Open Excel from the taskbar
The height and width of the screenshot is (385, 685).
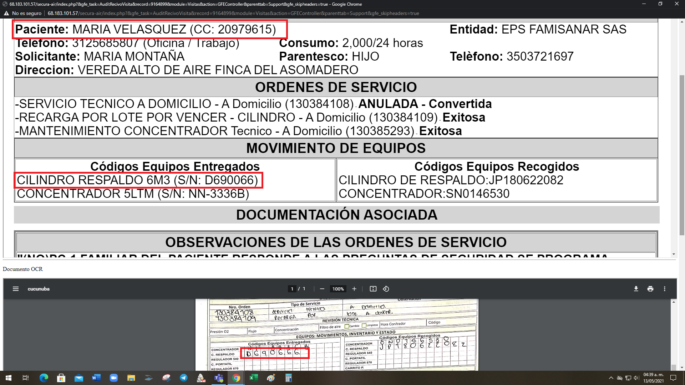click(254, 378)
